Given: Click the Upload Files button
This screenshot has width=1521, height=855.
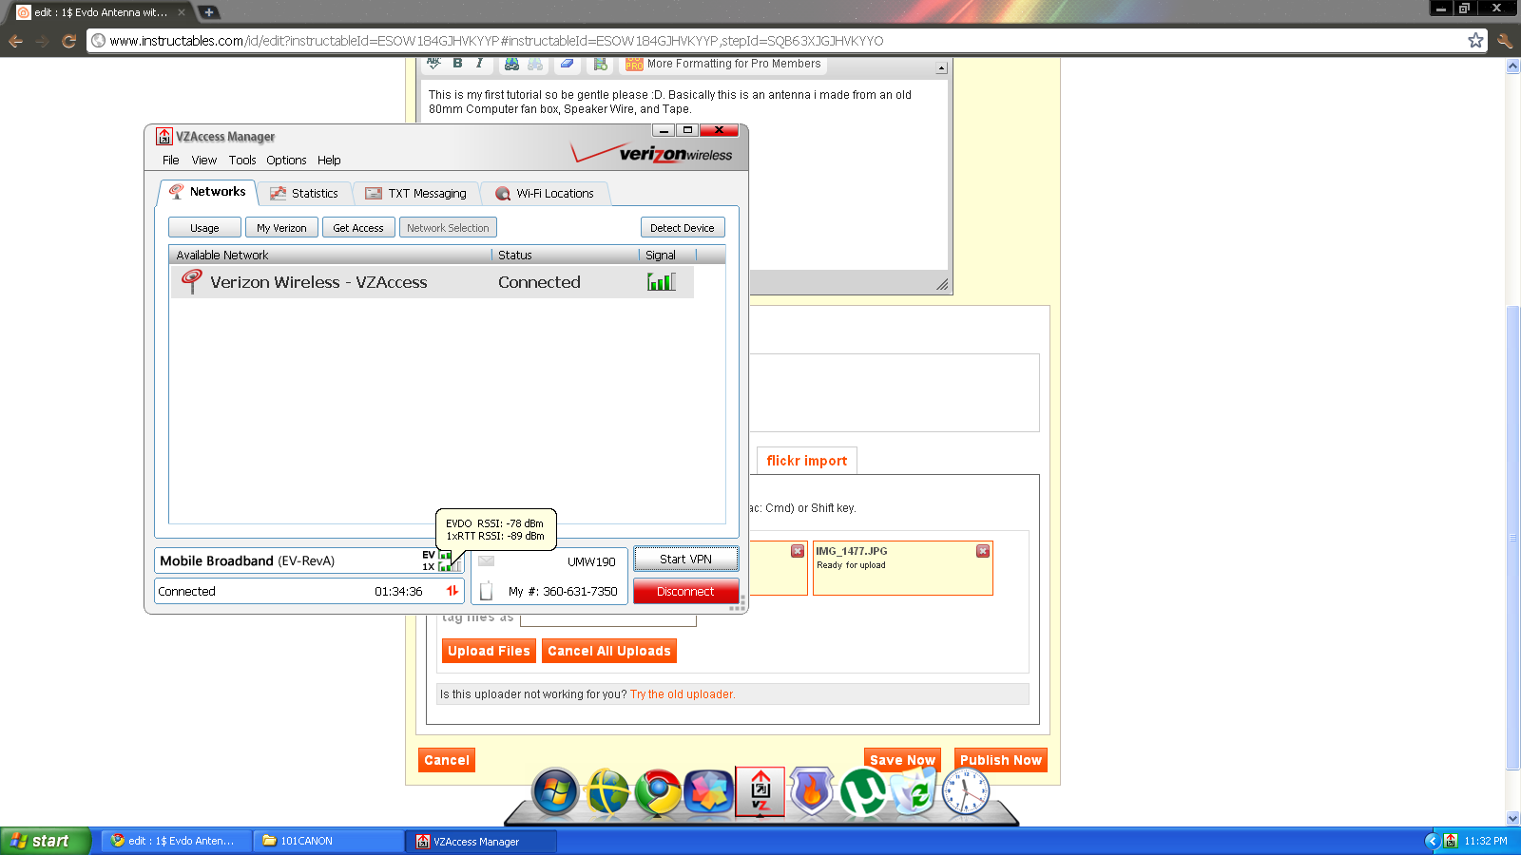Looking at the screenshot, I should coord(489,651).
